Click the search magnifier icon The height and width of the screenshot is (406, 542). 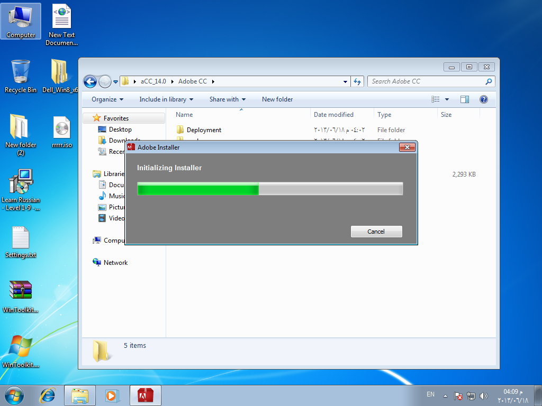tap(489, 81)
